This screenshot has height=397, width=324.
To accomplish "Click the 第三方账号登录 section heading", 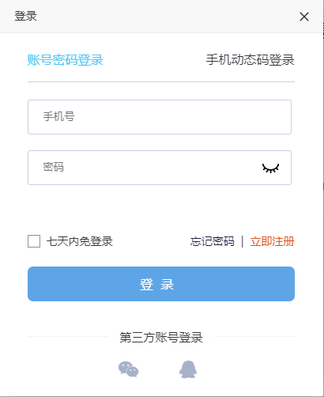I will [x=161, y=338].
